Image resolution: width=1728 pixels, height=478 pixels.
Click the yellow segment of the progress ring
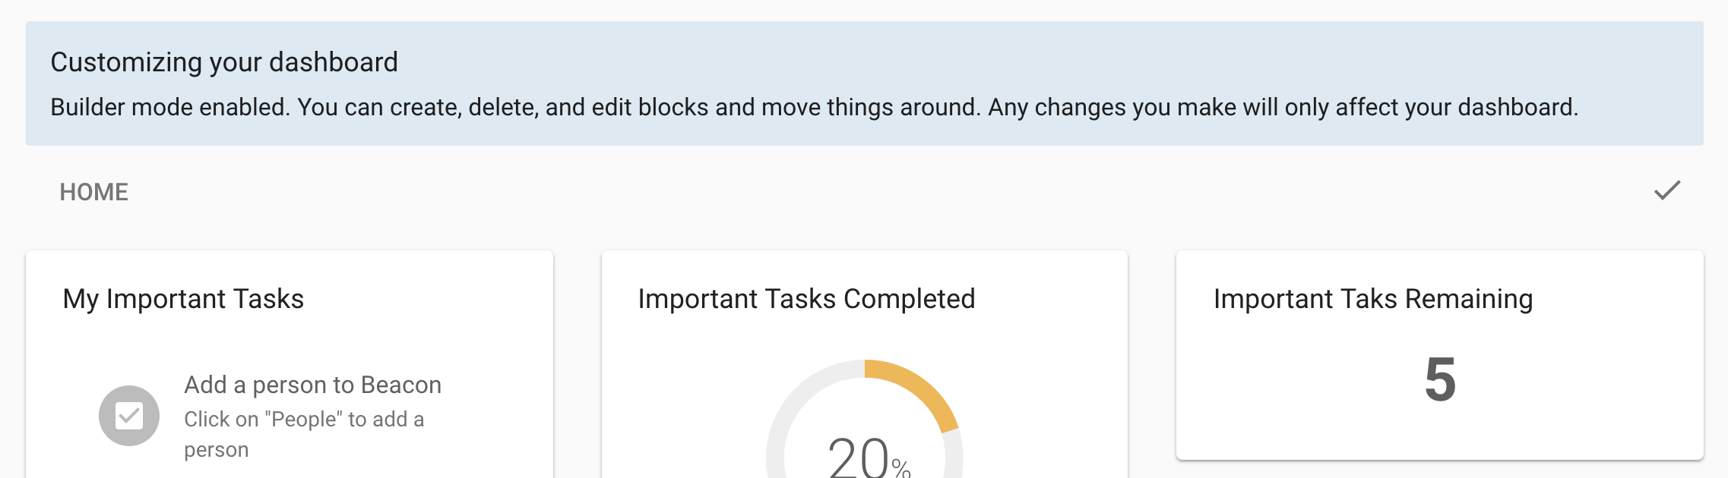(x=916, y=395)
